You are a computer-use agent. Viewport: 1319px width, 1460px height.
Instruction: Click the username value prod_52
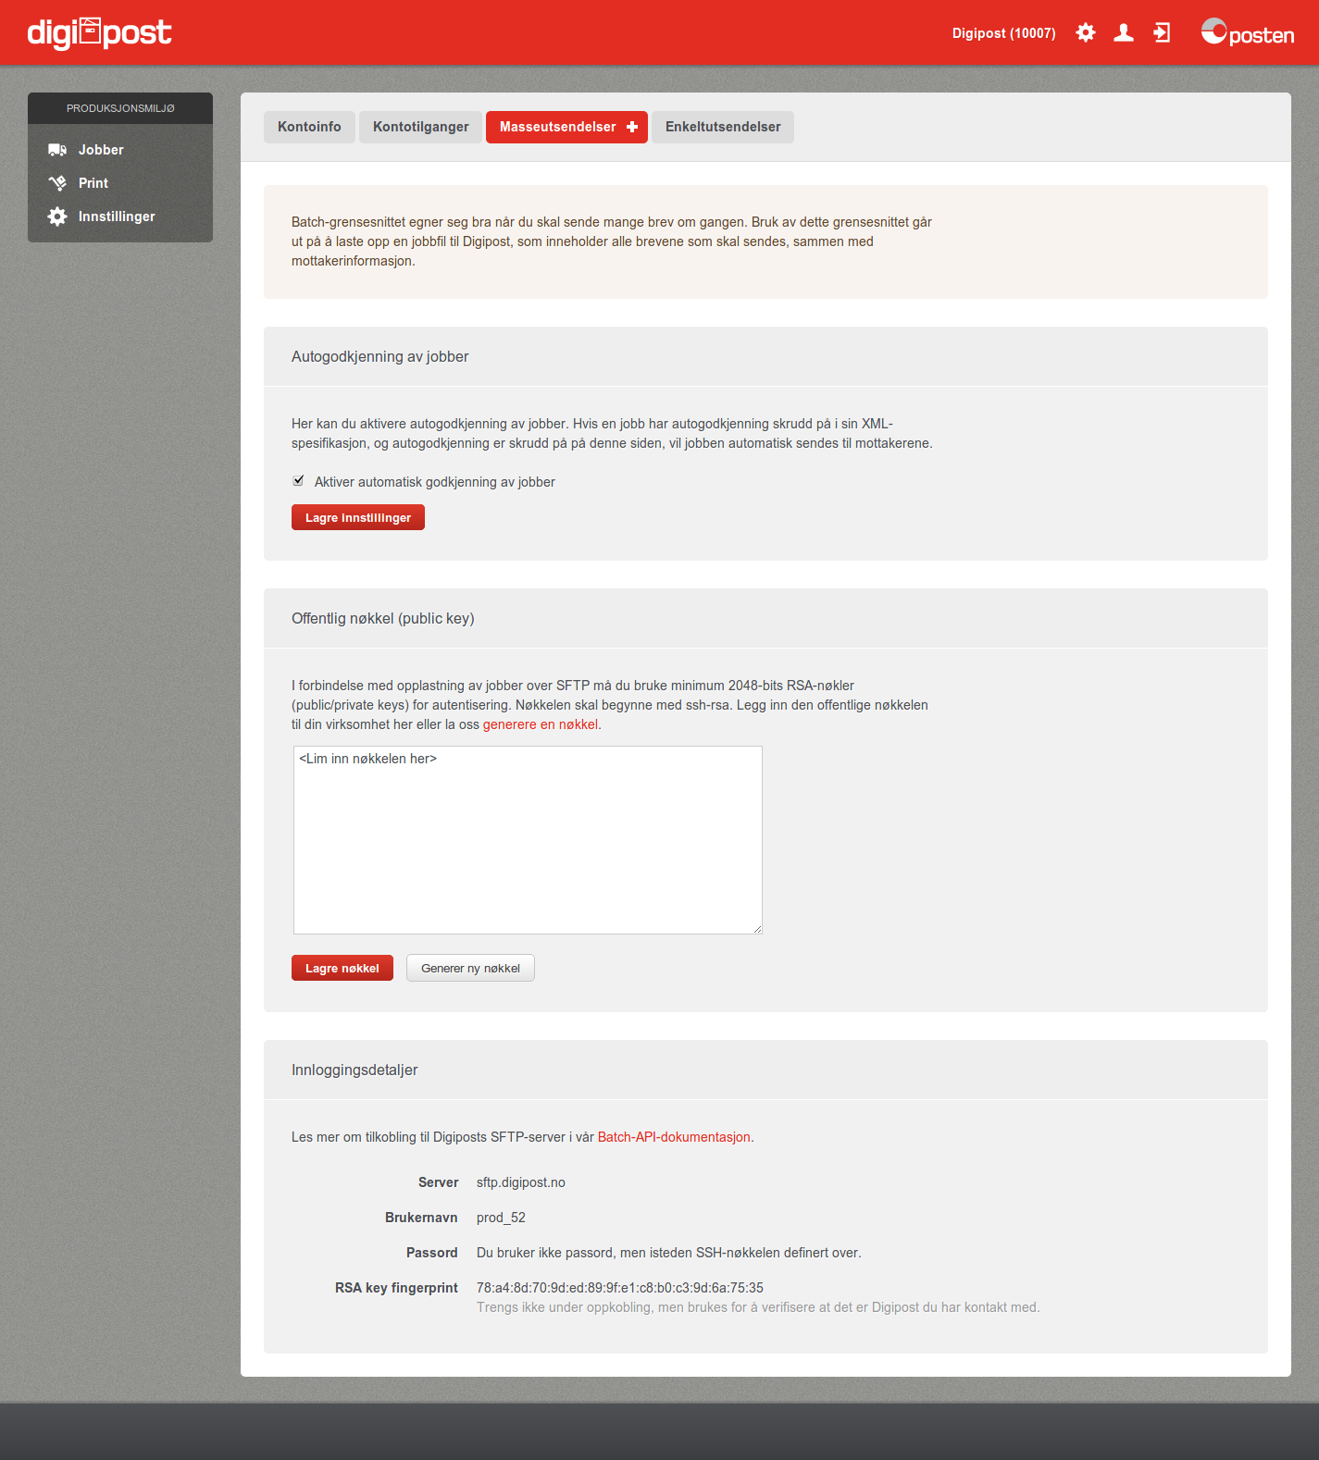pos(501,1218)
